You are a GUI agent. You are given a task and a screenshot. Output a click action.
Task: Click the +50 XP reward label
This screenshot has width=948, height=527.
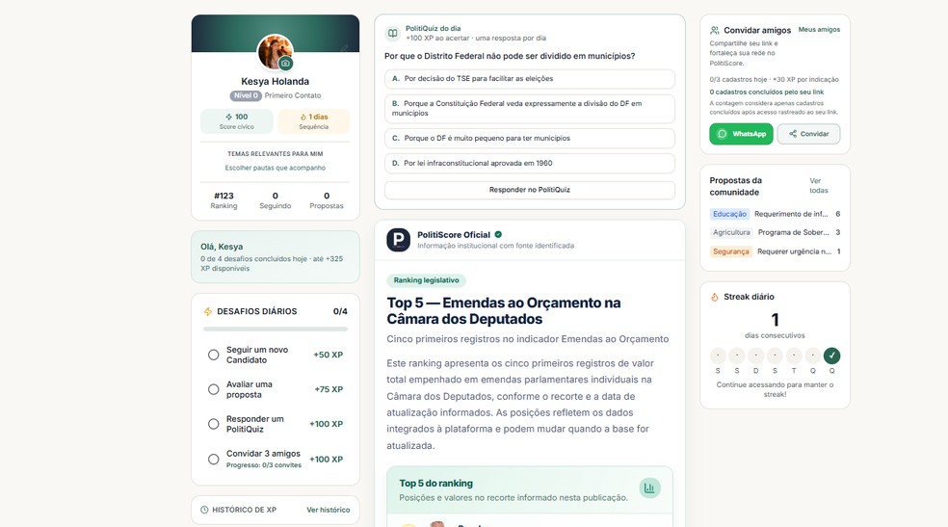(329, 355)
